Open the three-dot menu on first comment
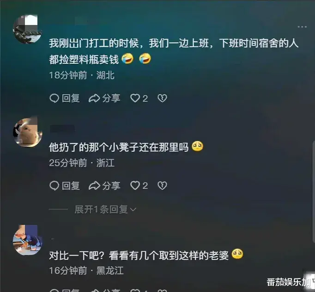This screenshot has height=292, width=315. (x=302, y=27)
